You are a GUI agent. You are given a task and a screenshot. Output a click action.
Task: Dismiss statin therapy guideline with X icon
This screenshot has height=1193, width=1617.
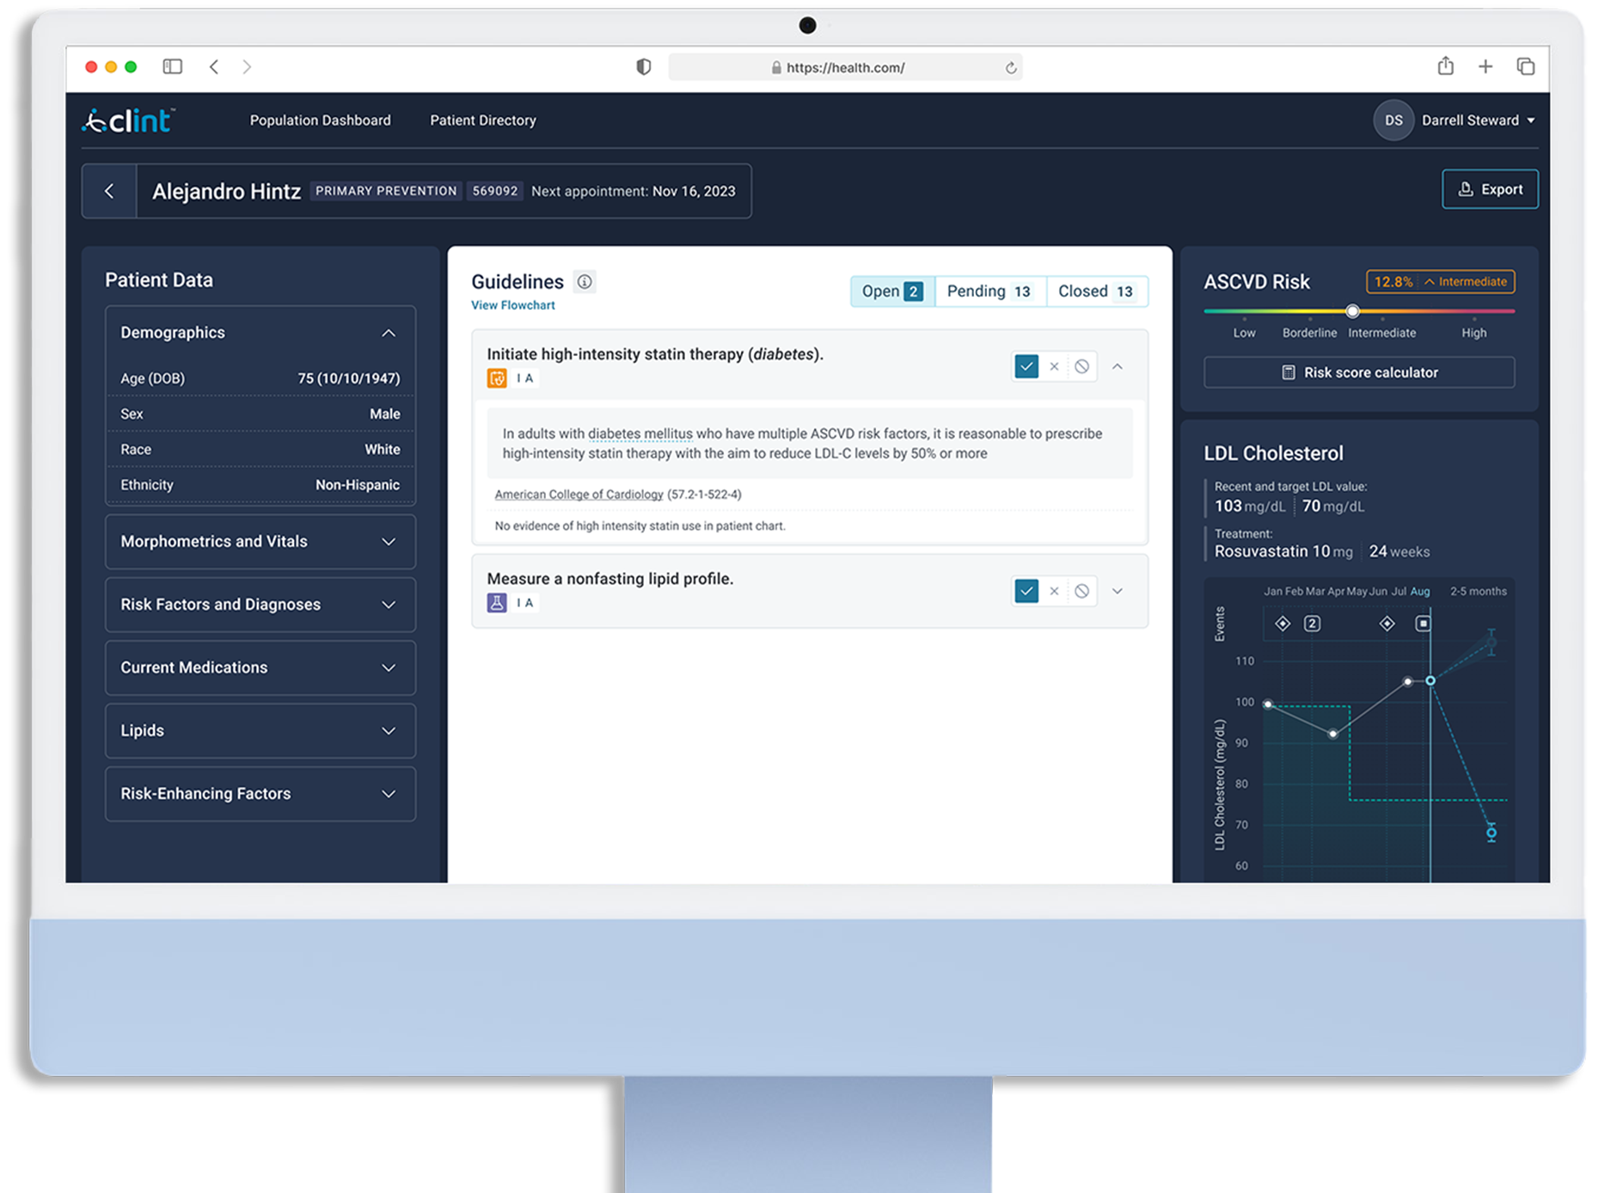[1054, 366]
